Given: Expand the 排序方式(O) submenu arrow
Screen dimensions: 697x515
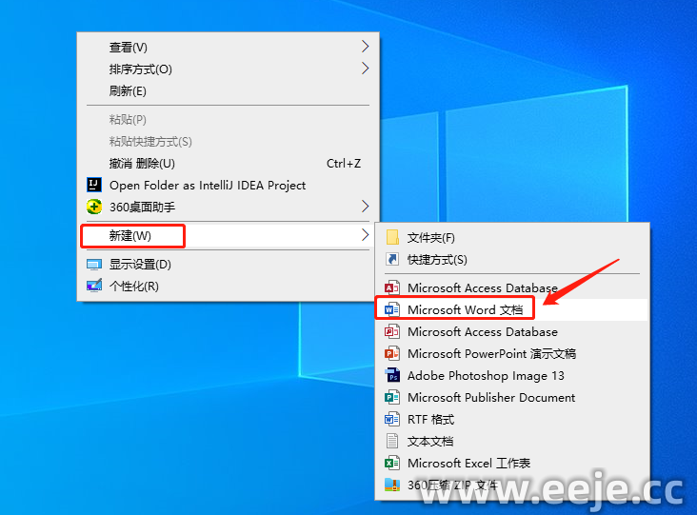Looking at the screenshot, I should point(365,69).
